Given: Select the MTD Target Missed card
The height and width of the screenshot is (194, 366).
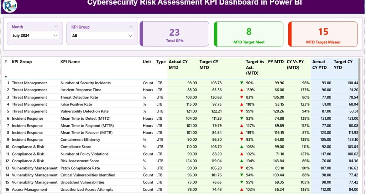Looking at the screenshot, I should (323, 34).
